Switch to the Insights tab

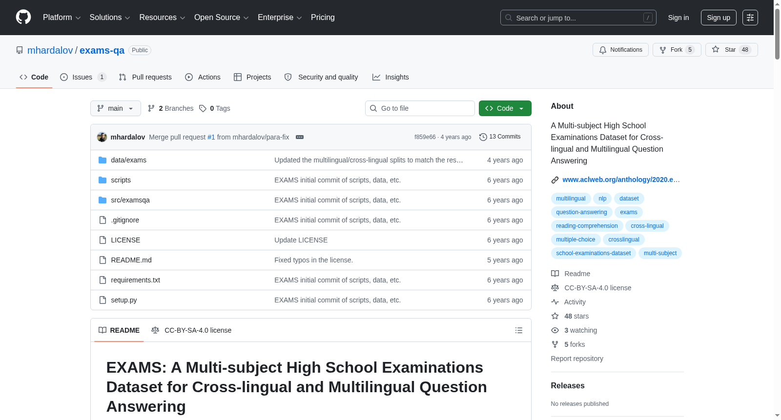[390, 77]
